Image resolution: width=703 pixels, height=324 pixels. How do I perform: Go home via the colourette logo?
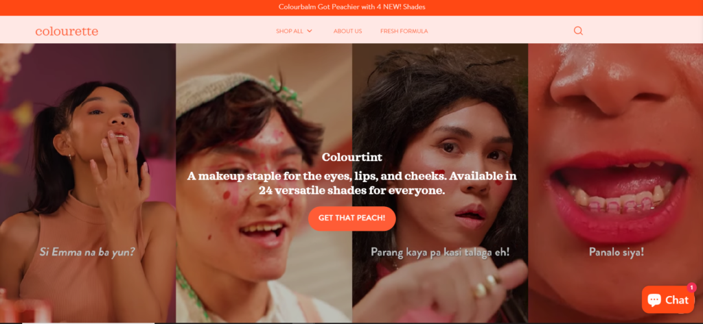pos(67,32)
